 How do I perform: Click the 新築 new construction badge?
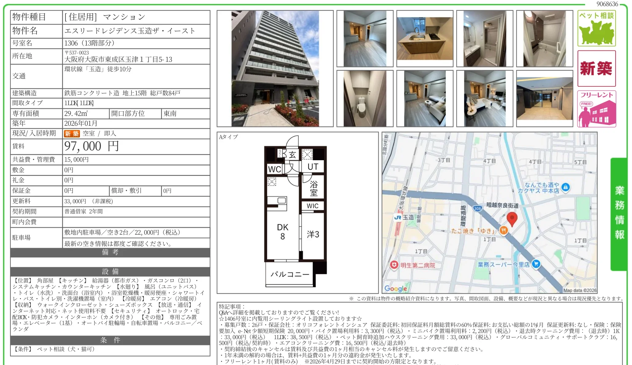(596, 68)
